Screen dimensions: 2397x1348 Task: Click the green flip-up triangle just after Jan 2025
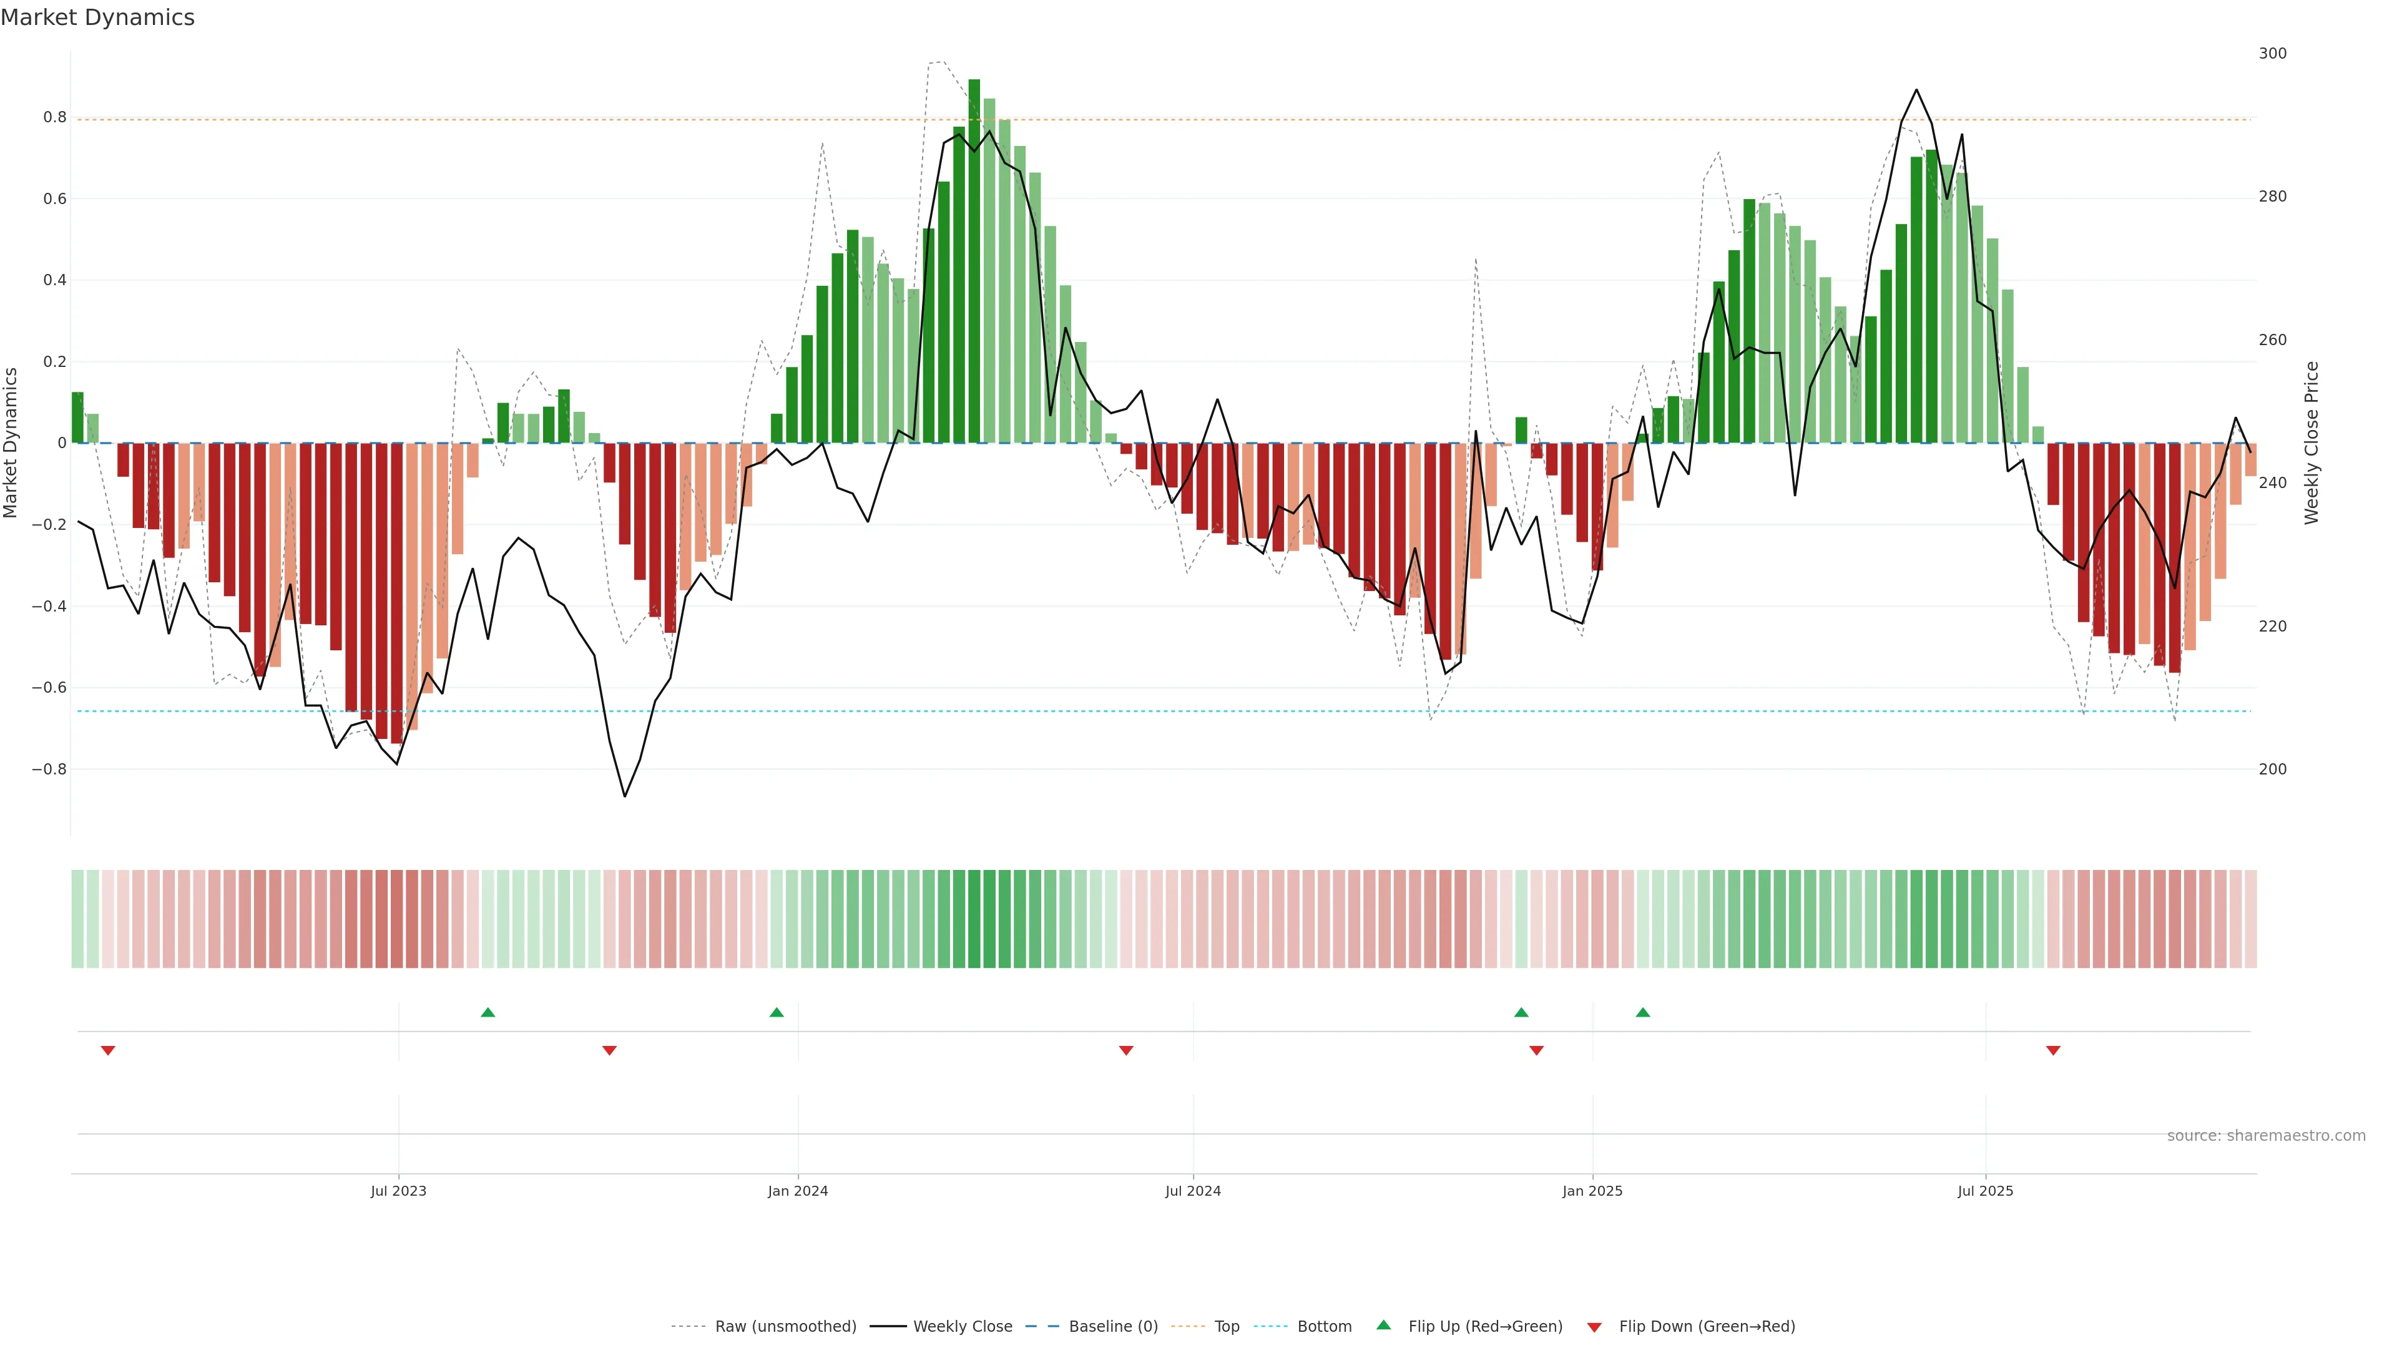[1644, 1012]
